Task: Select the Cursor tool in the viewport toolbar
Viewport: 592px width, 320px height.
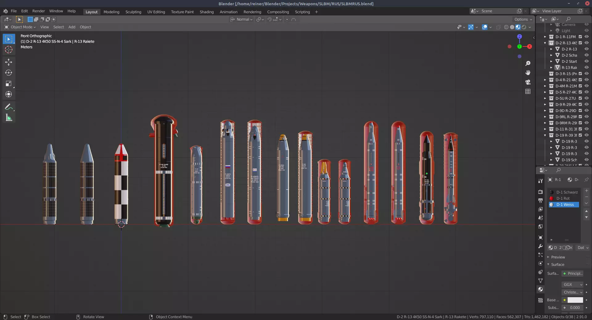Action: (x=9, y=50)
